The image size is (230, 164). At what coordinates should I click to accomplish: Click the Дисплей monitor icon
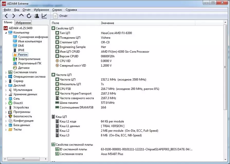[10, 85]
